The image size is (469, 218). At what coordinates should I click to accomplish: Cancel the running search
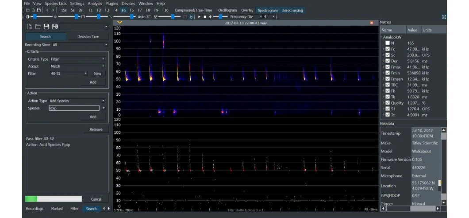pyautogui.click(x=96, y=199)
